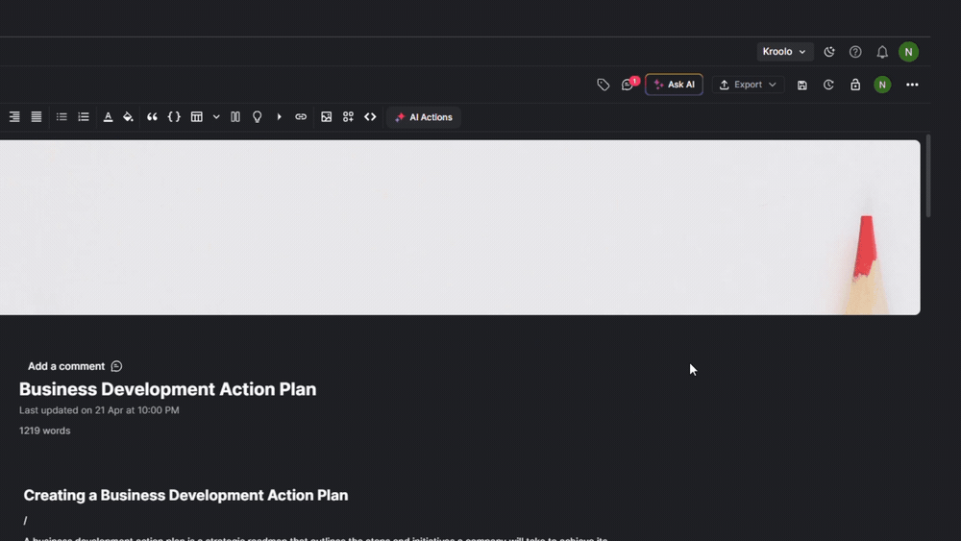Click the slash line below the heading

click(x=25, y=520)
